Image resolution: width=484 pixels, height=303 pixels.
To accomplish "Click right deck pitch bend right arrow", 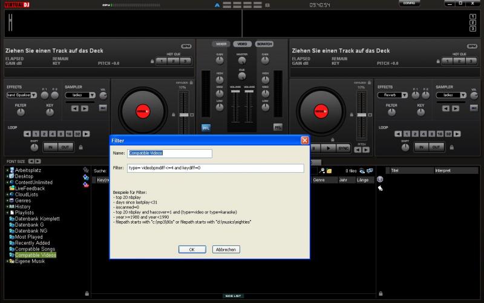I will coord(366,150).
